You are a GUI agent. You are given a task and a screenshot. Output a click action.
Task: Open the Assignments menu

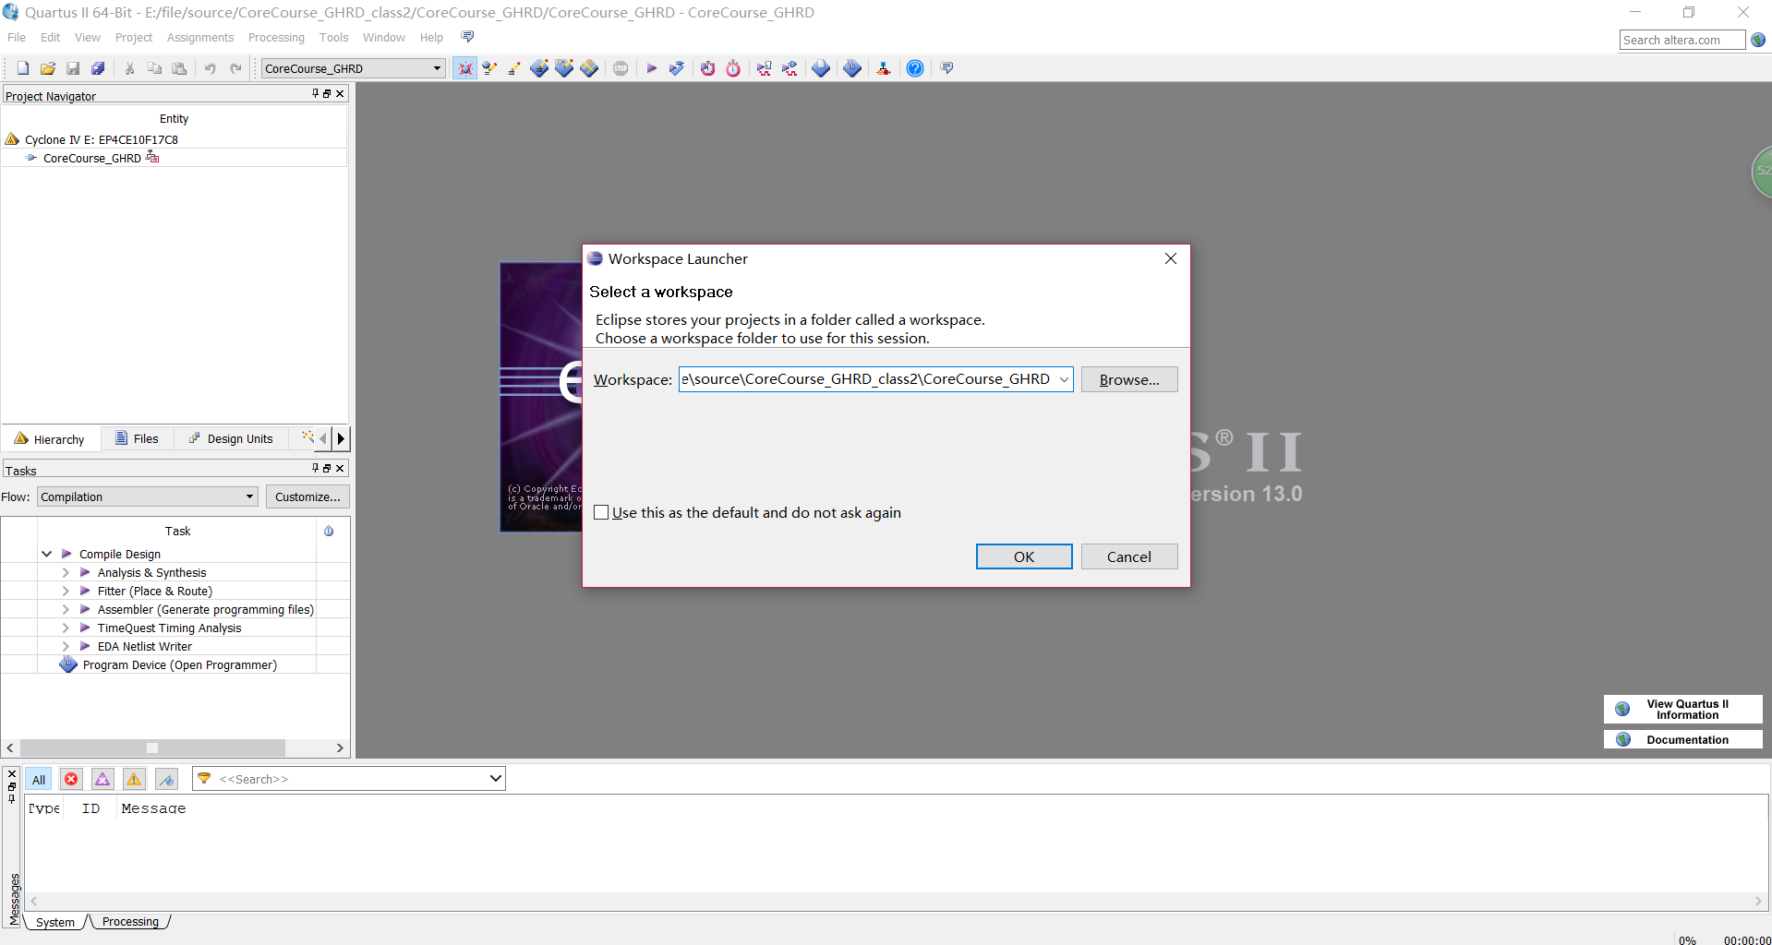(200, 38)
